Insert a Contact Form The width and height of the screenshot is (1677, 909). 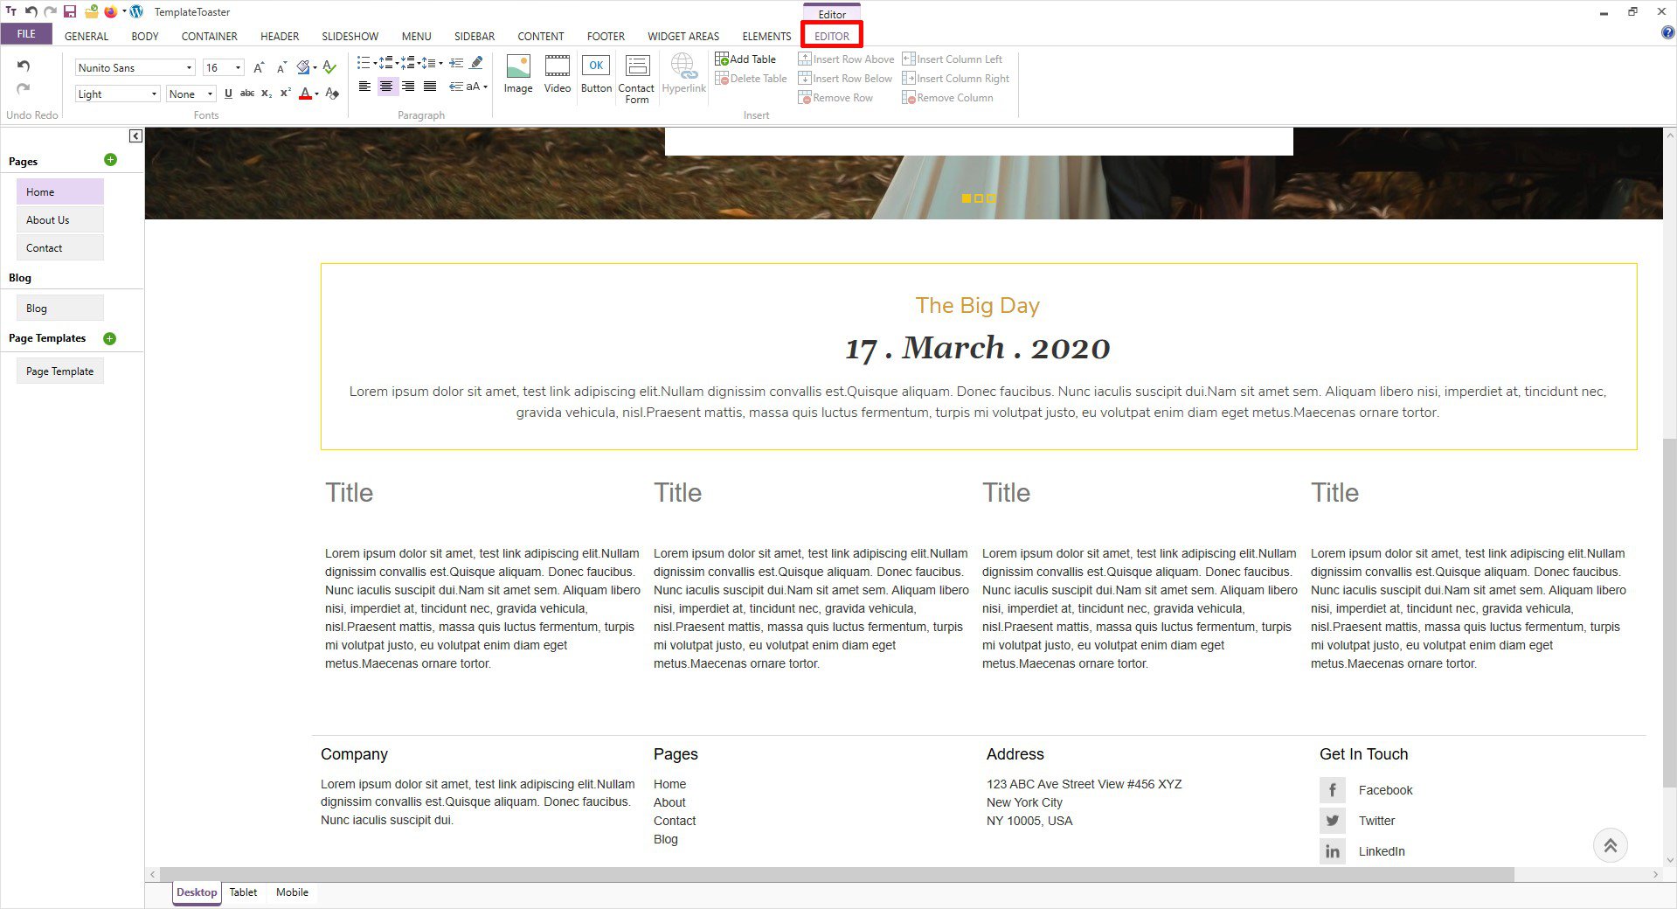636,79
